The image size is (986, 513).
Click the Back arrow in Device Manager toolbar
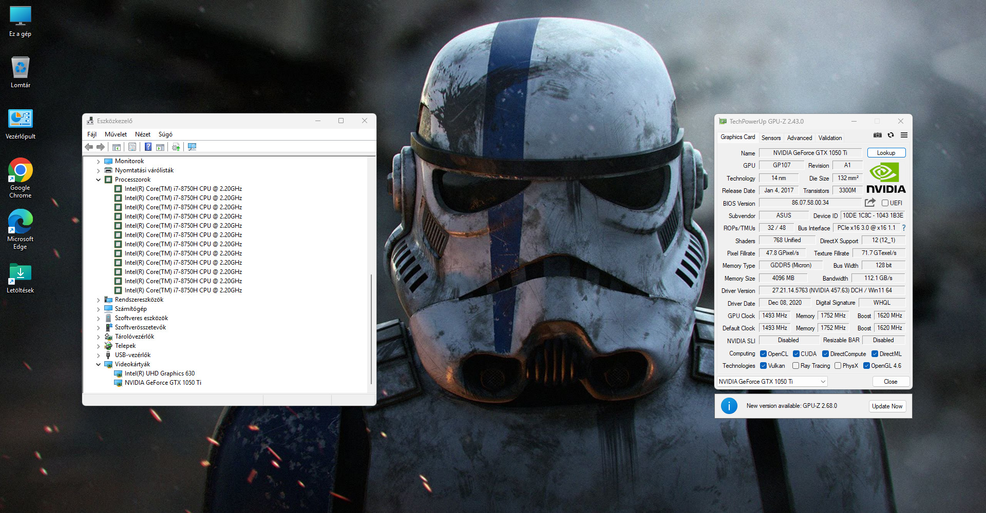pos(89,147)
